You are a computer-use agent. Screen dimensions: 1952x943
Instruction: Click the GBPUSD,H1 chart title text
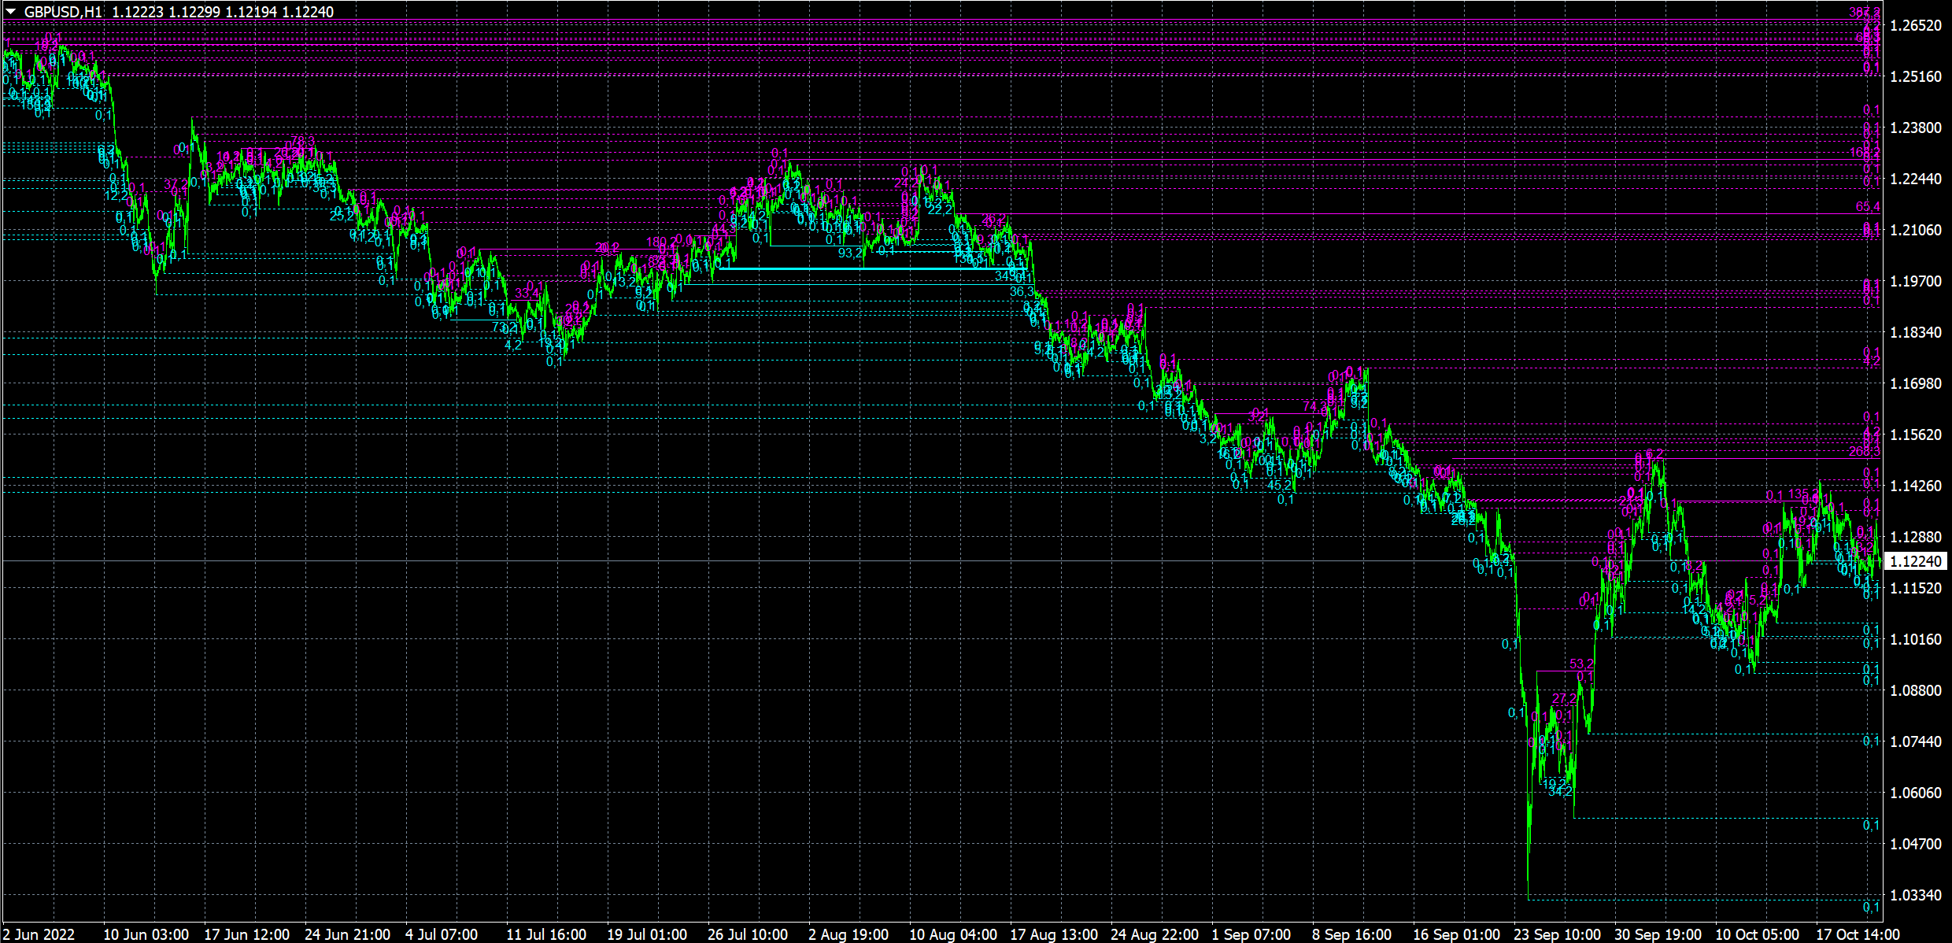(63, 12)
